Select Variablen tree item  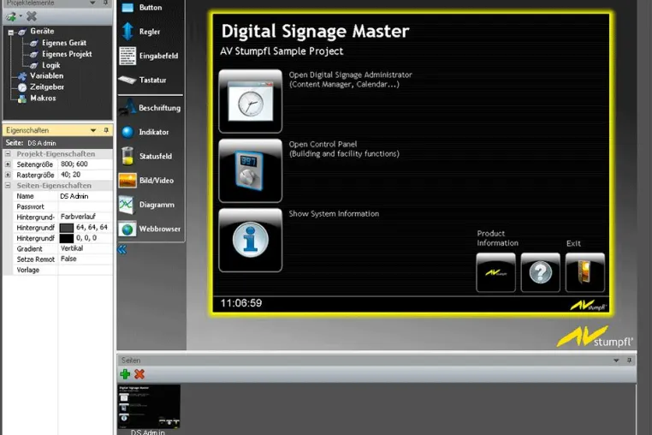pos(46,75)
